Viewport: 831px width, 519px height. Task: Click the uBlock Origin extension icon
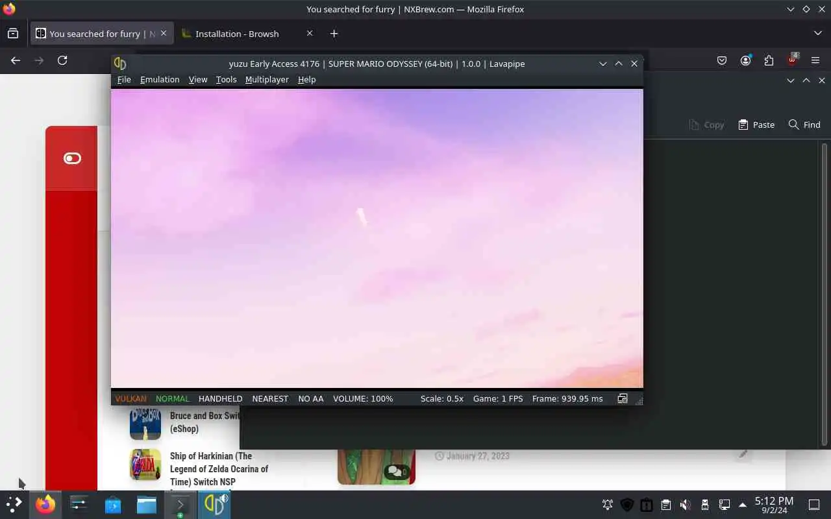click(792, 60)
